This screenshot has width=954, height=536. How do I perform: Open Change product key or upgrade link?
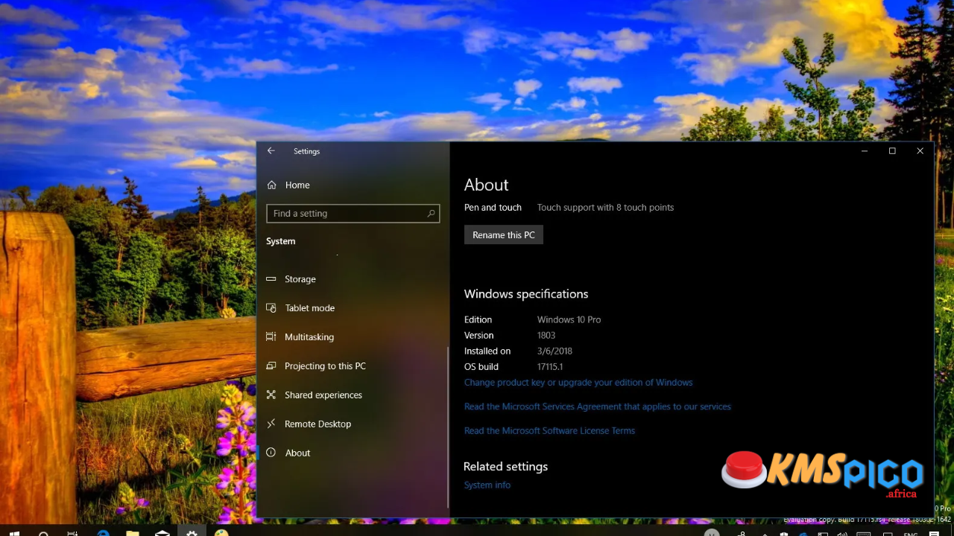[578, 383]
